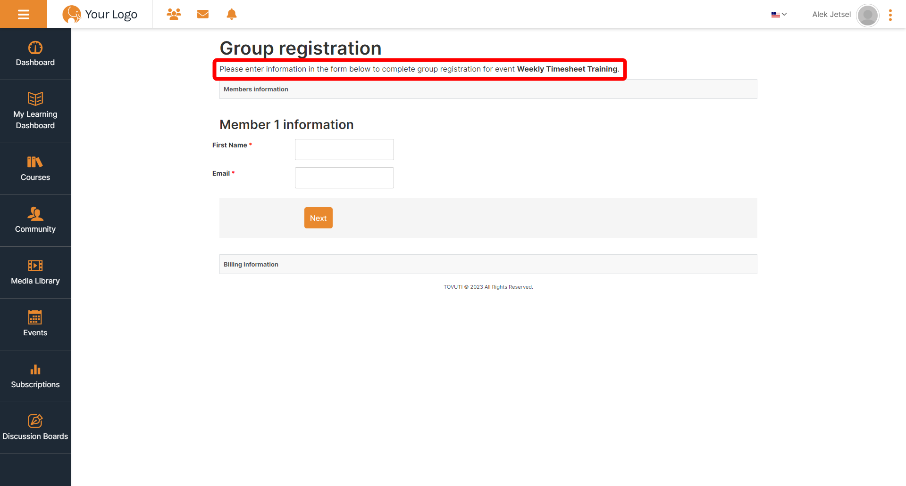The width and height of the screenshot is (906, 486).
Task: Open the messages envelope icon
Action: click(x=203, y=14)
